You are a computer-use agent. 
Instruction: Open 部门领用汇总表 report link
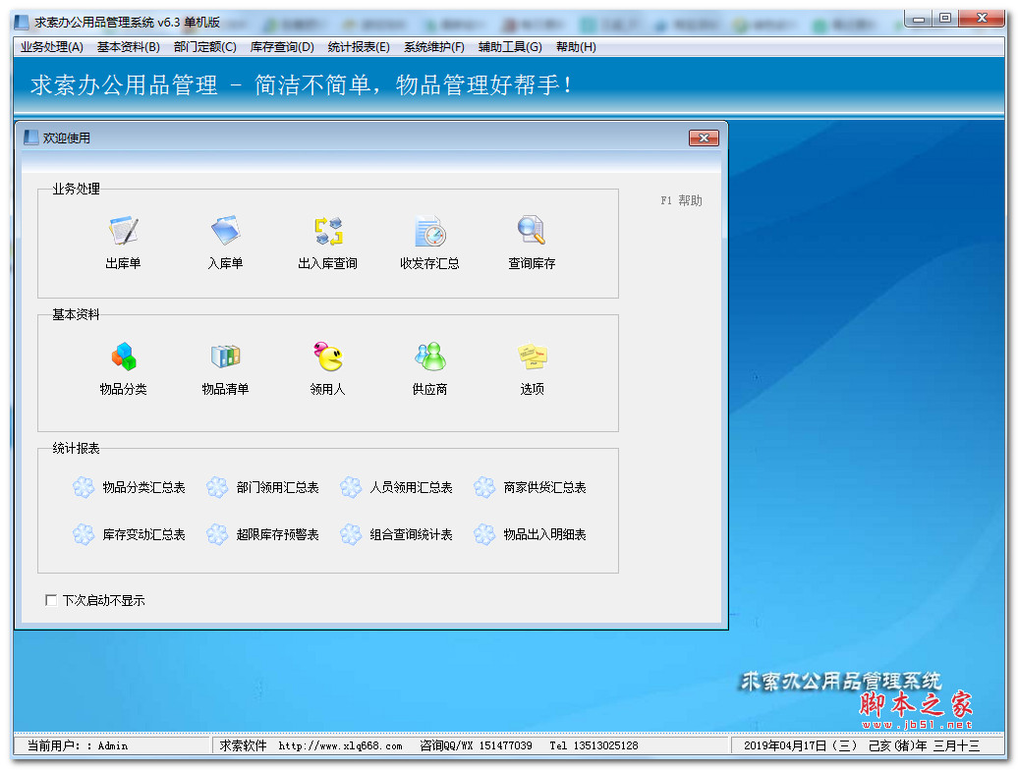[x=278, y=487]
